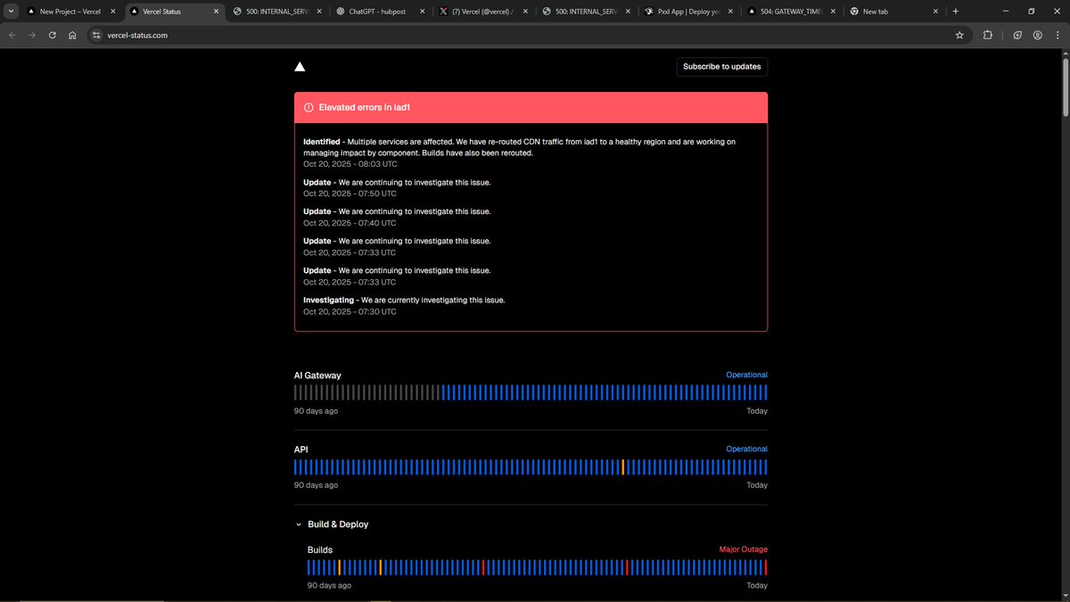Reload the Vercel Status page

(52, 35)
